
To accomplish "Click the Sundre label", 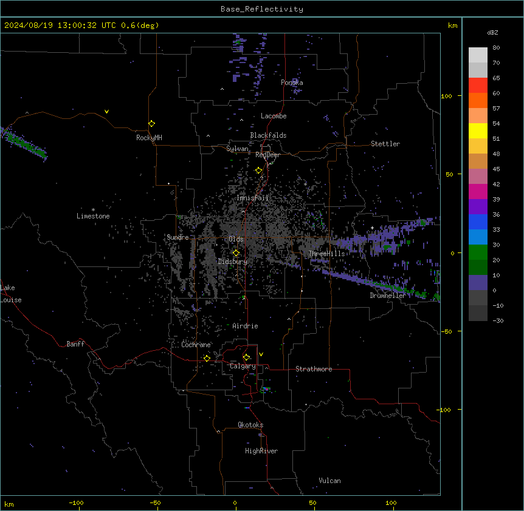I will click(178, 237).
